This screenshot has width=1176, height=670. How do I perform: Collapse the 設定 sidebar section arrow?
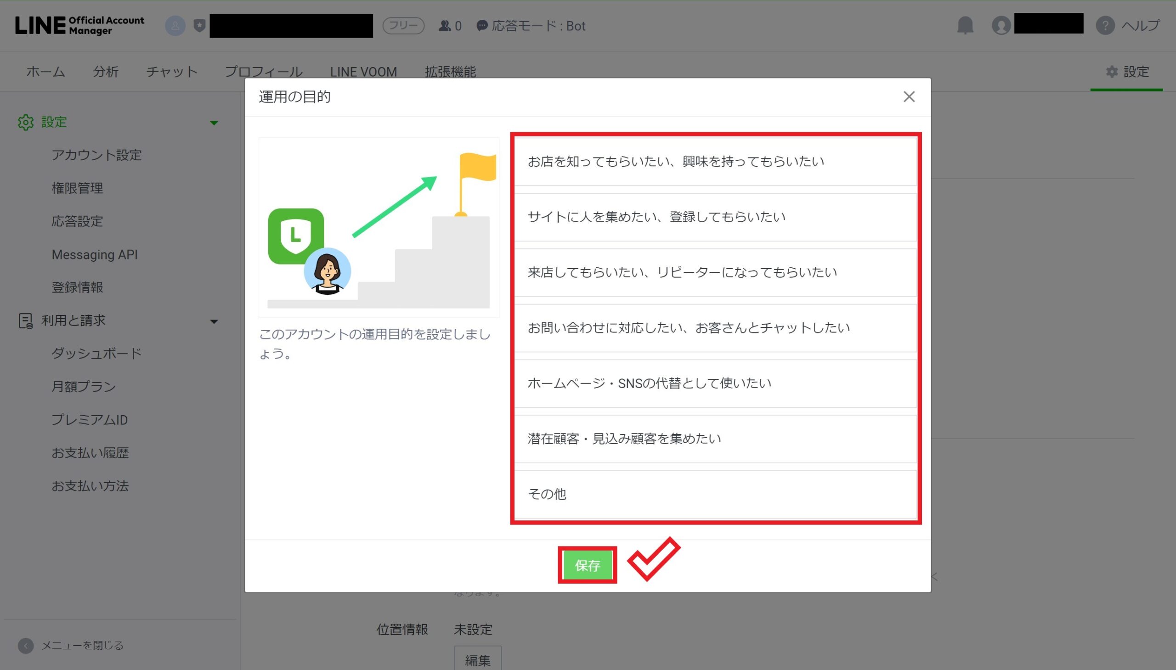point(214,123)
